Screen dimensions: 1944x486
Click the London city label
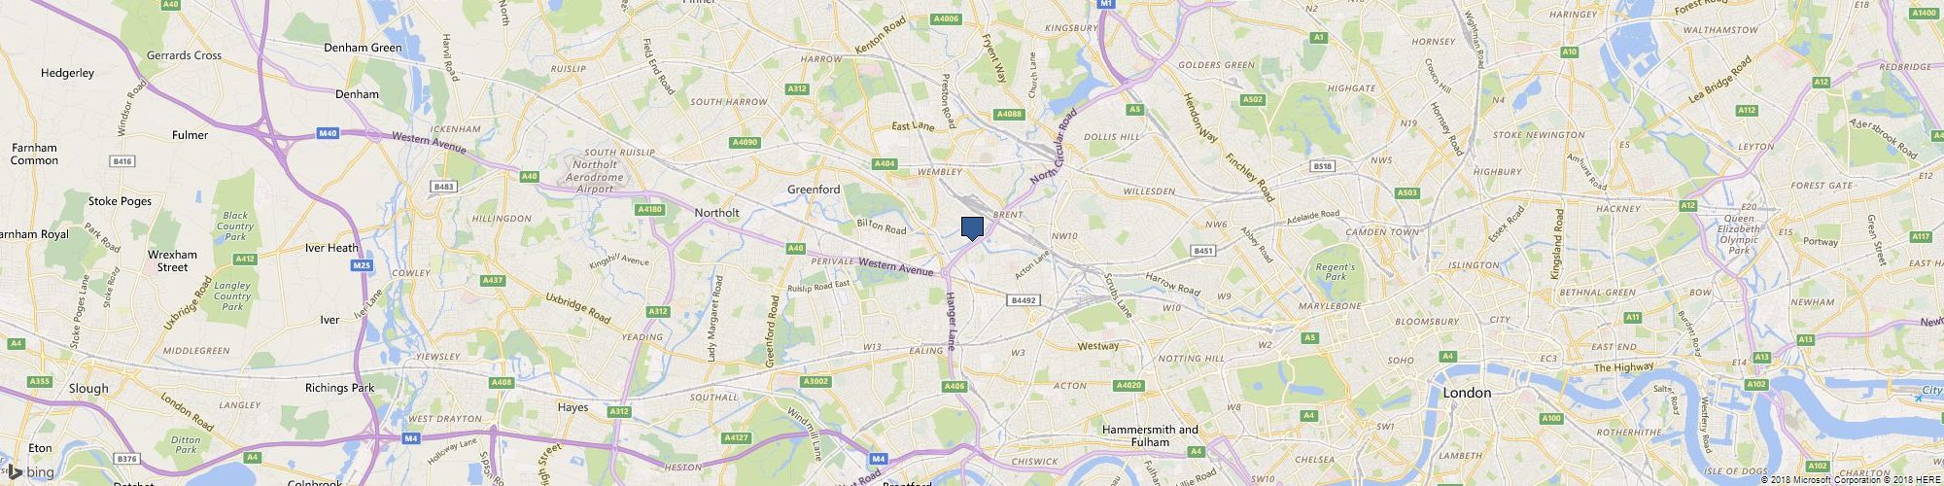[1467, 393]
